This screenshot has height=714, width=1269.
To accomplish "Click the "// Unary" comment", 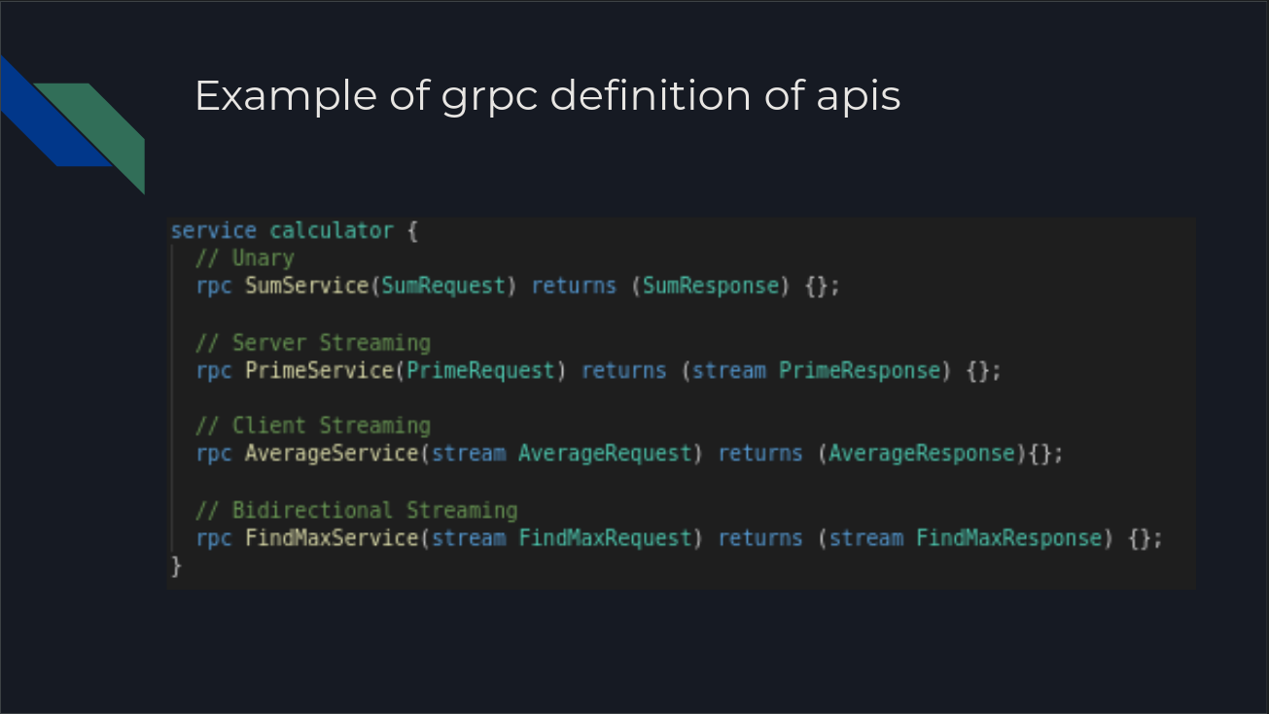I will [244, 258].
